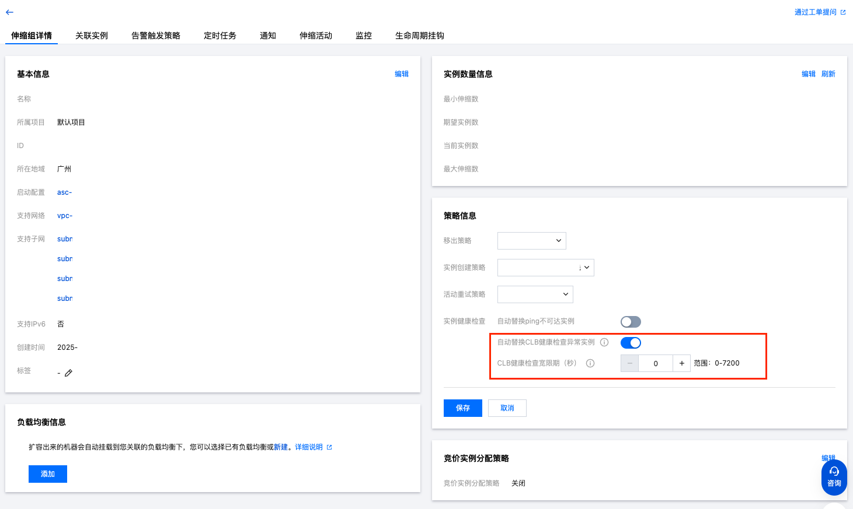
Task: Click the pencil icon to edit 标签
Action: click(68, 373)
